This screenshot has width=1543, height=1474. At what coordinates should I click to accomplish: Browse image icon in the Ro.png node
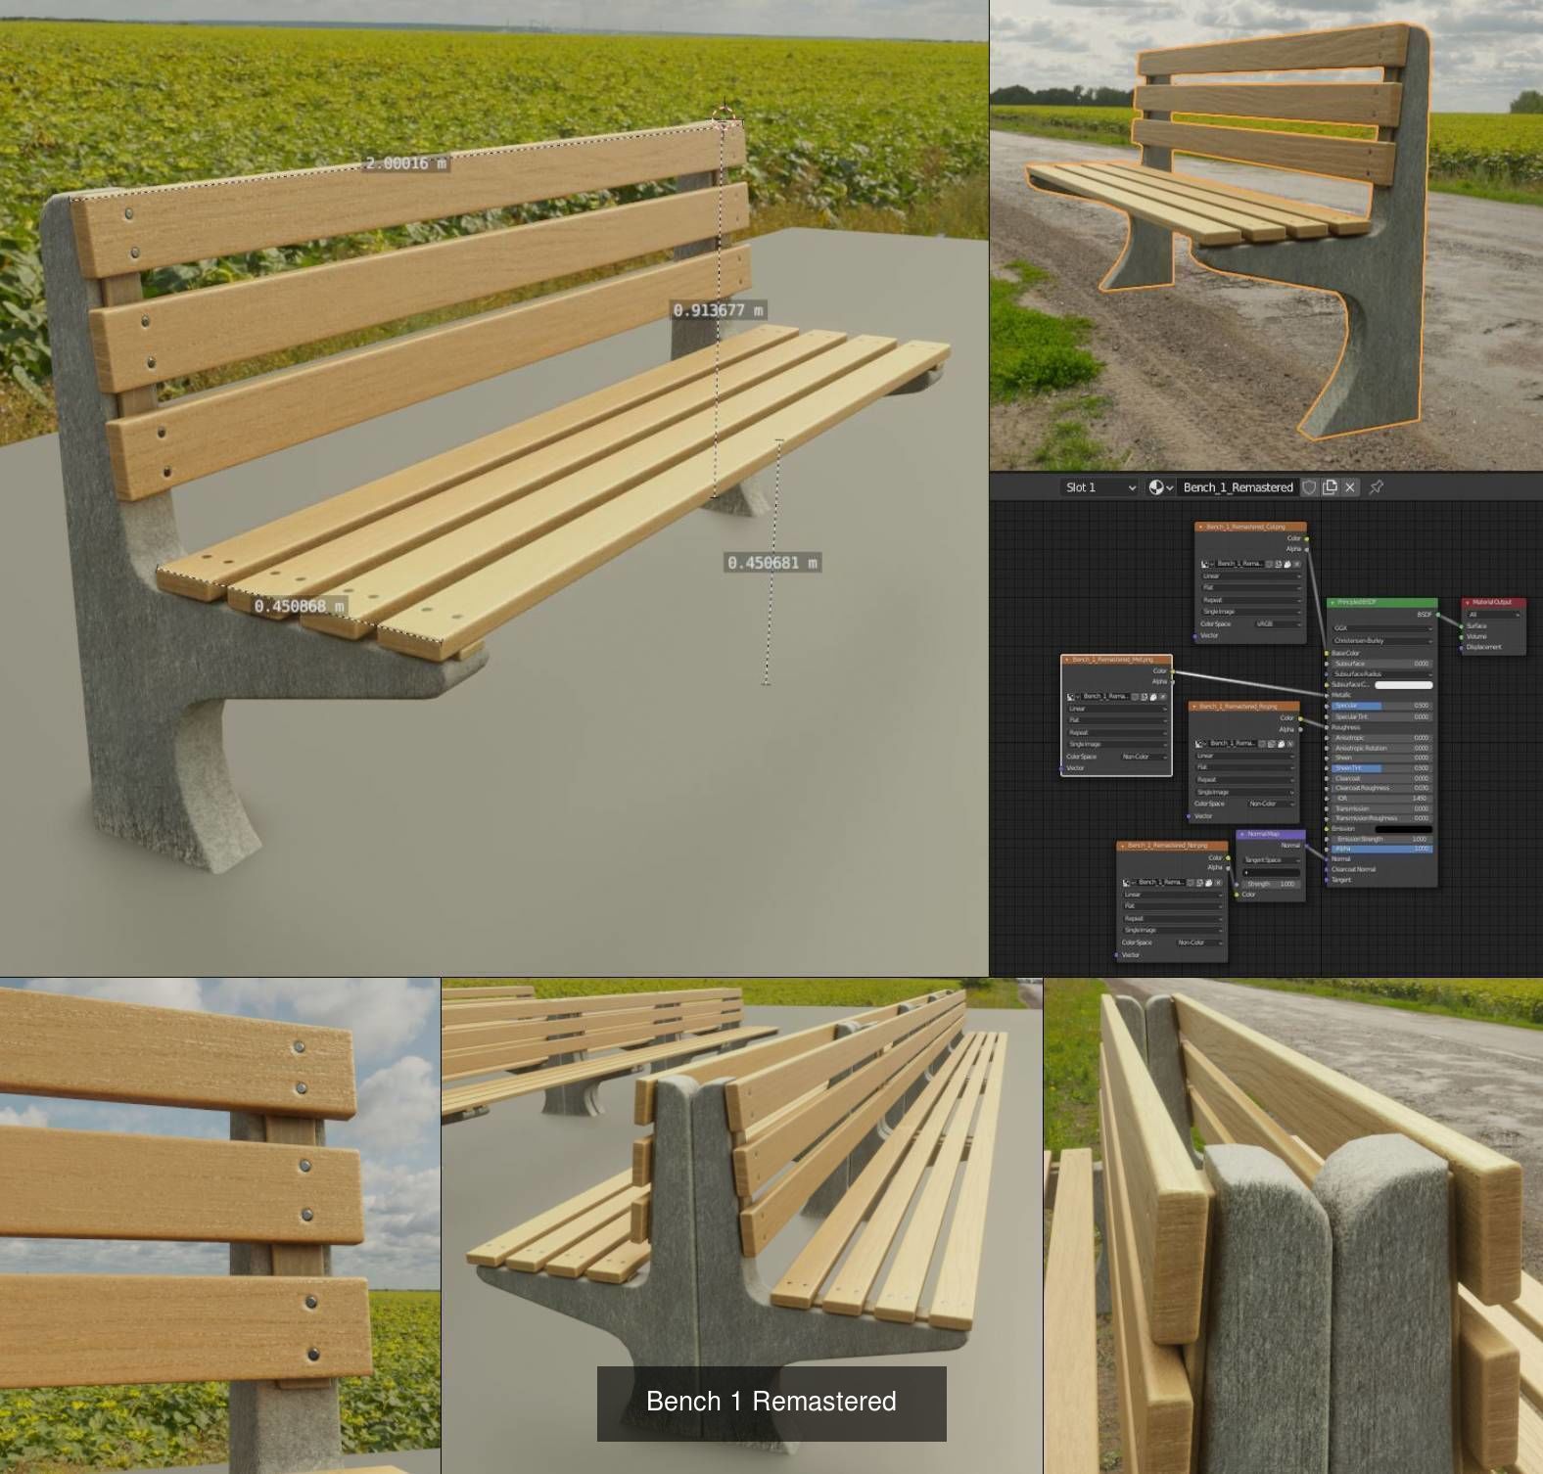(x=1200, y=744)
